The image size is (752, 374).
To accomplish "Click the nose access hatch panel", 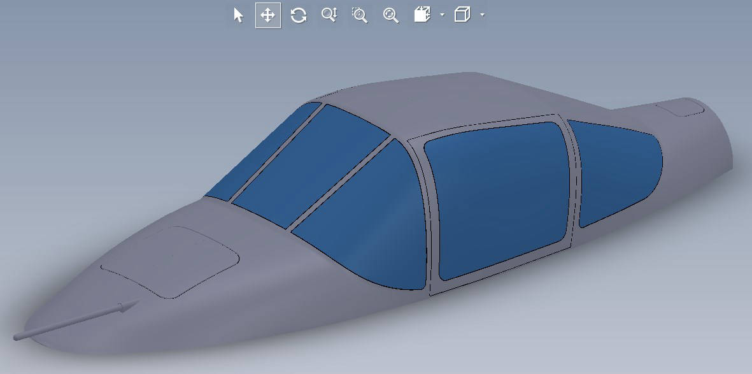I will pyautogui.click(x=172, y=260).
